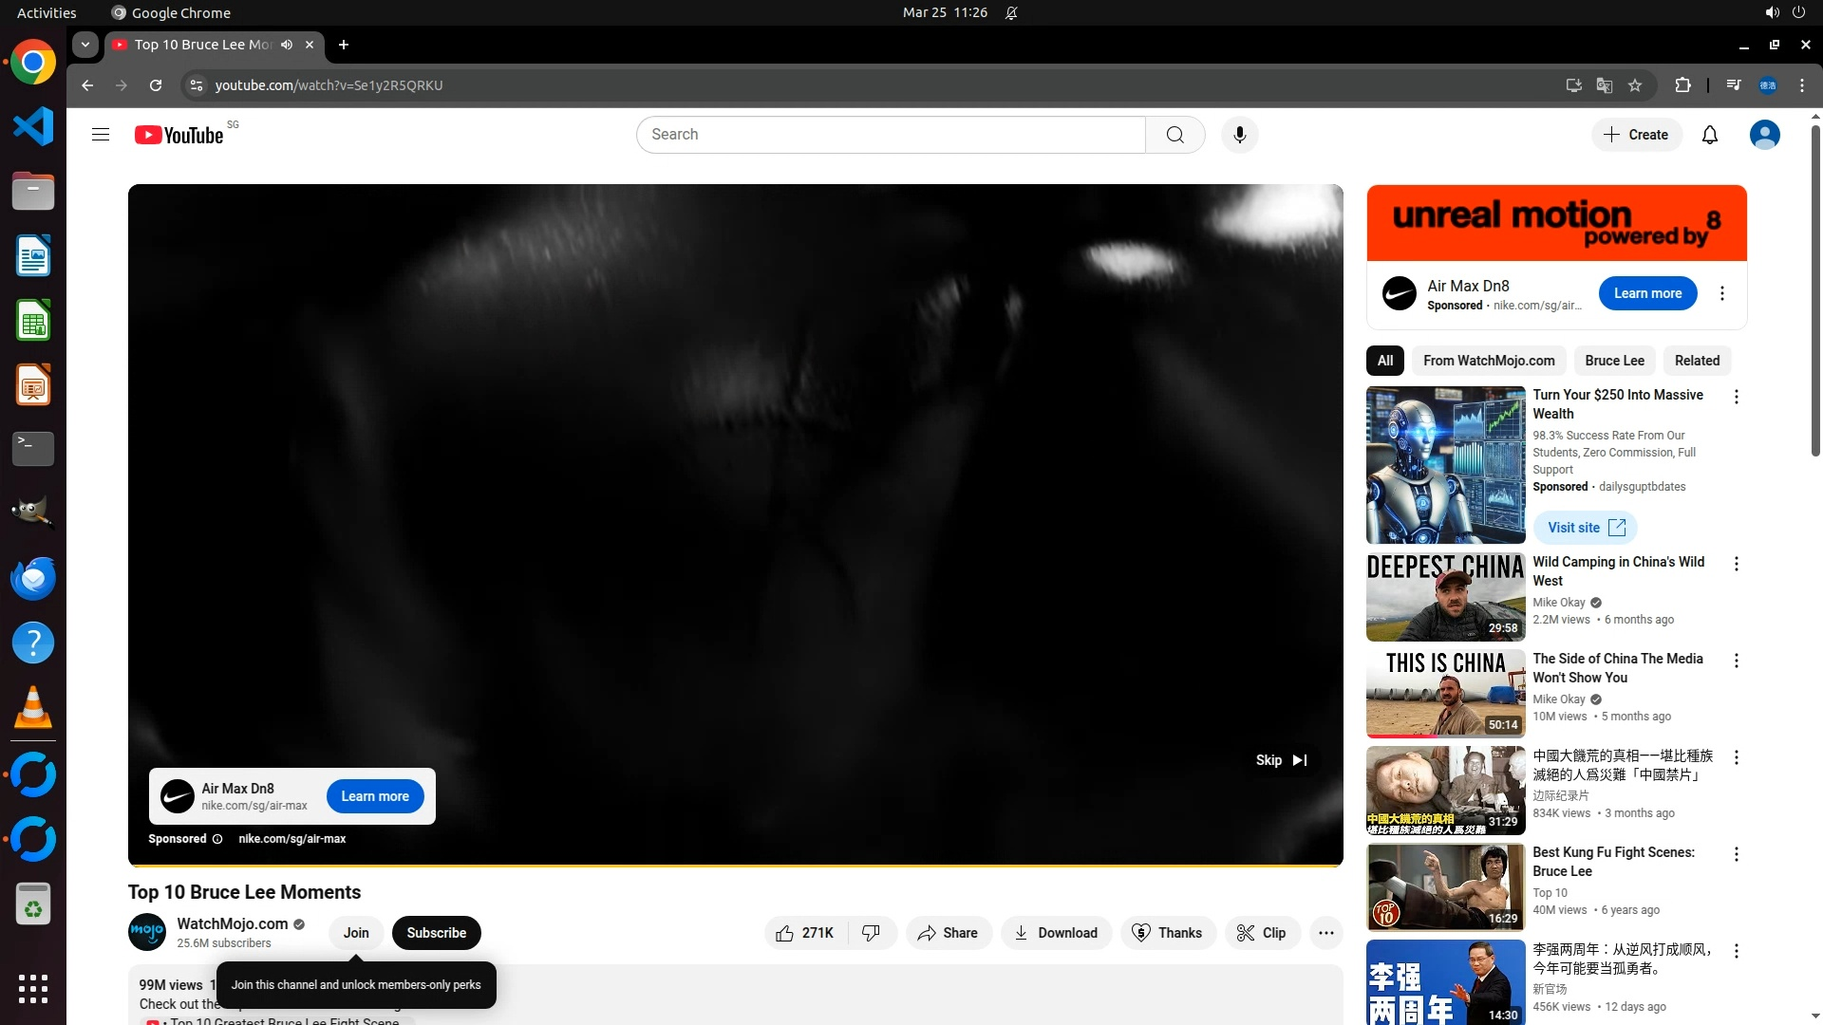Open options menu for Wild Camping video
Viewport: 1823px width, 1025px height.
[1736, 564]
